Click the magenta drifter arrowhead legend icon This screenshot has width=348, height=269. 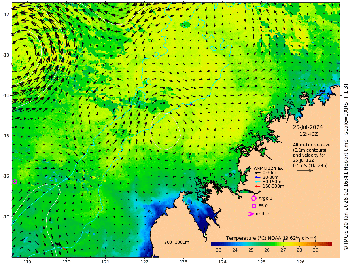(251, 214)
